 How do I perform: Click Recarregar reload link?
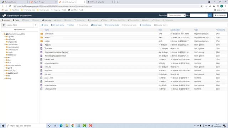(x=96, y=25)
